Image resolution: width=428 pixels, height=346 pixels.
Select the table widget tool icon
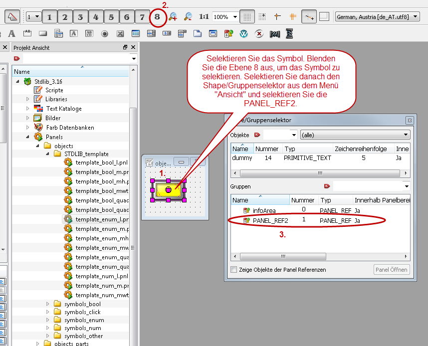pos(135,34)
